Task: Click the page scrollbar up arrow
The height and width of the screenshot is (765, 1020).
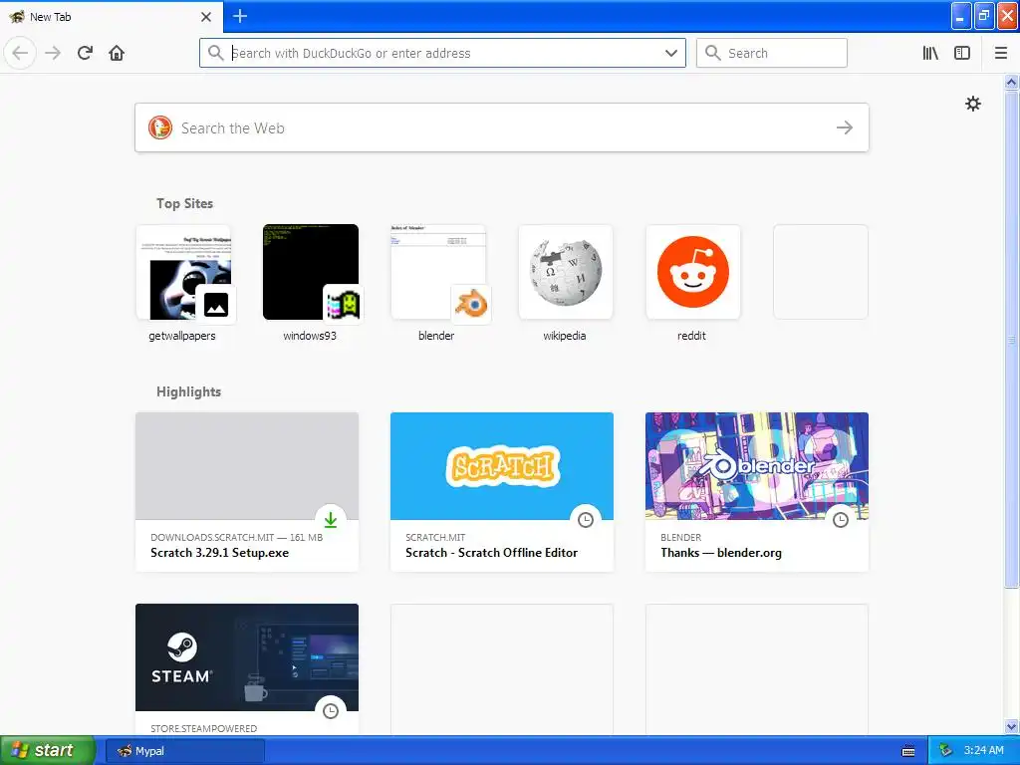Action: click(1011, 82)
